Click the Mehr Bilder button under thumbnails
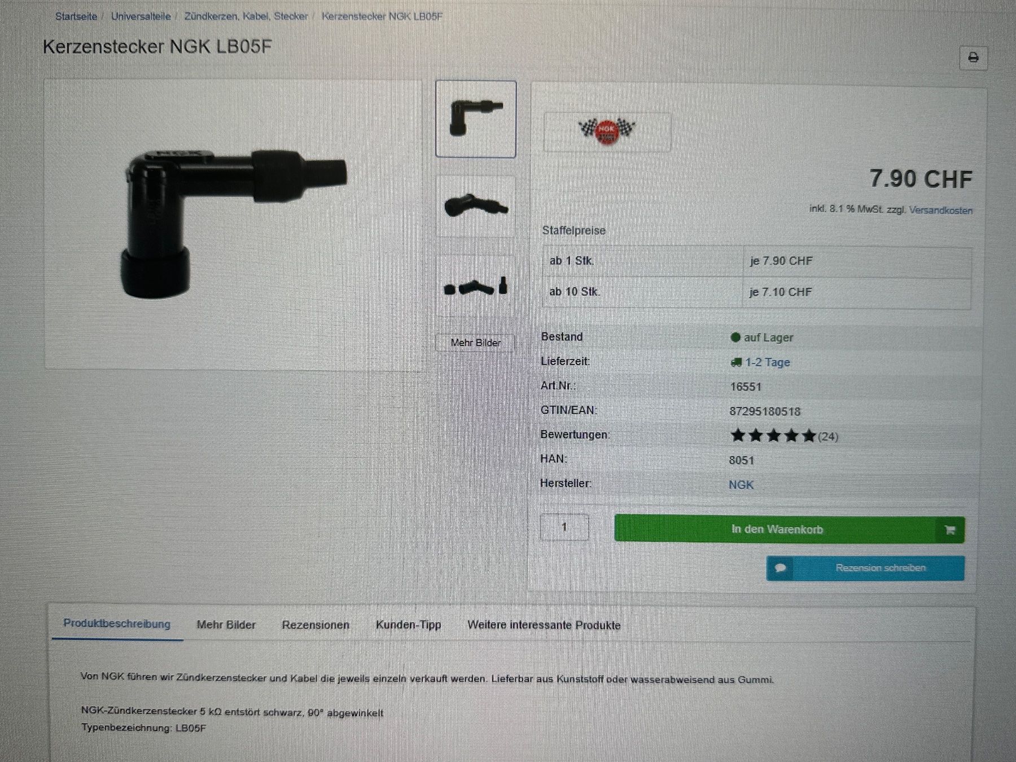Screen dimensions: 1016x762 475,343
